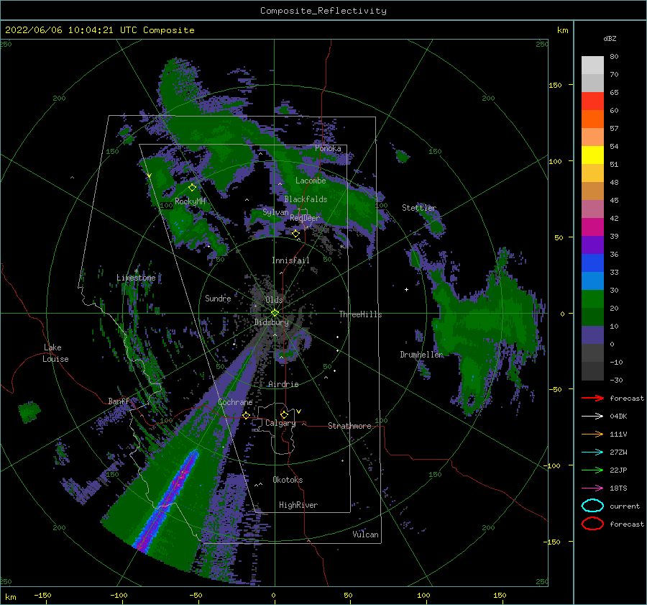Click the RedDeer city label
The width and height of the screenshot is (647, 605).
(305, 218)
